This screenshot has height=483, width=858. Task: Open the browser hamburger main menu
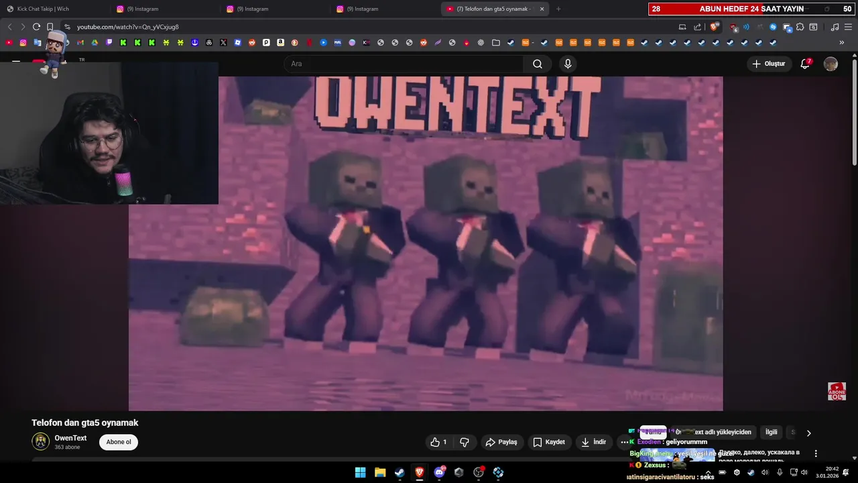point(848,27)
